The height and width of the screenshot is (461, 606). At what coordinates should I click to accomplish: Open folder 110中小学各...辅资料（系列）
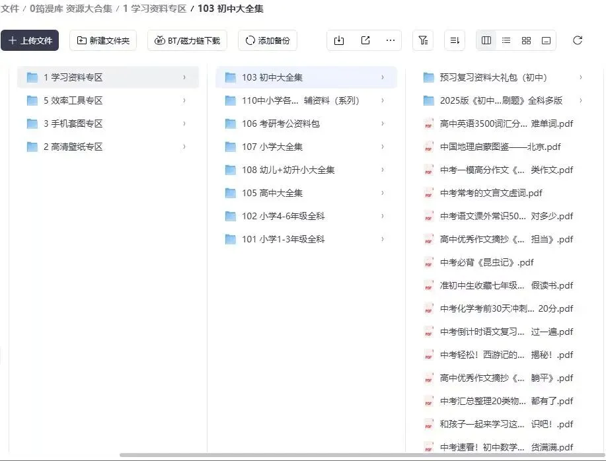[306, 100]
